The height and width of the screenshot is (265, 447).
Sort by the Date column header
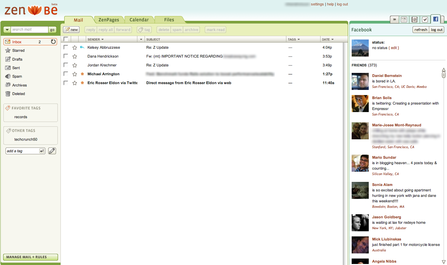[328, 40]
